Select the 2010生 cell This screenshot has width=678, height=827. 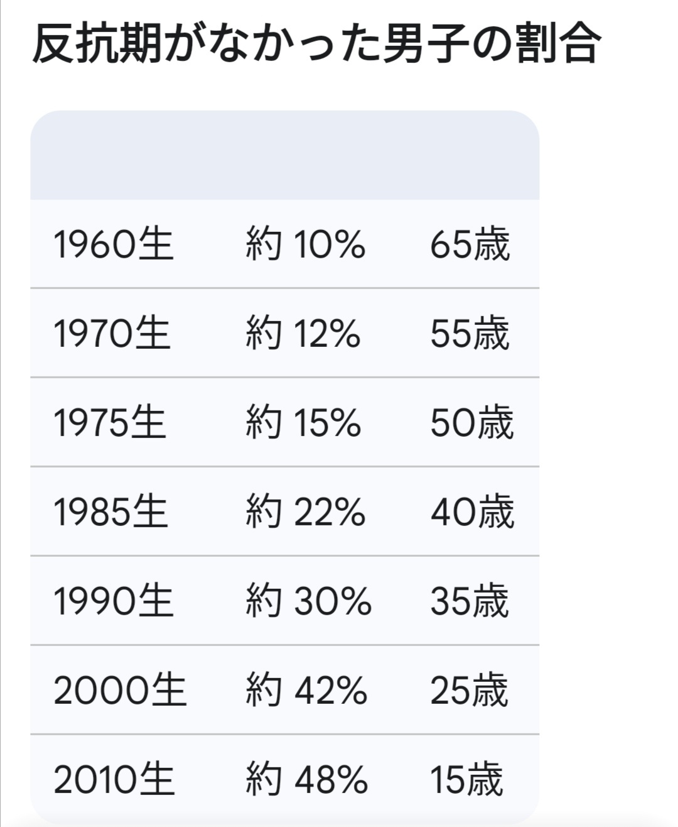[x=114, y=779]
